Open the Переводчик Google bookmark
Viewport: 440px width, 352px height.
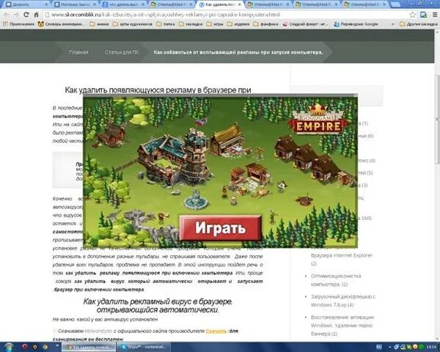(356, 24)
